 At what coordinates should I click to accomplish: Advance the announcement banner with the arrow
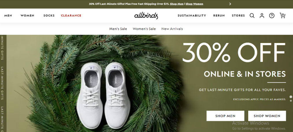pyautogui.click(x=230, y=4)
